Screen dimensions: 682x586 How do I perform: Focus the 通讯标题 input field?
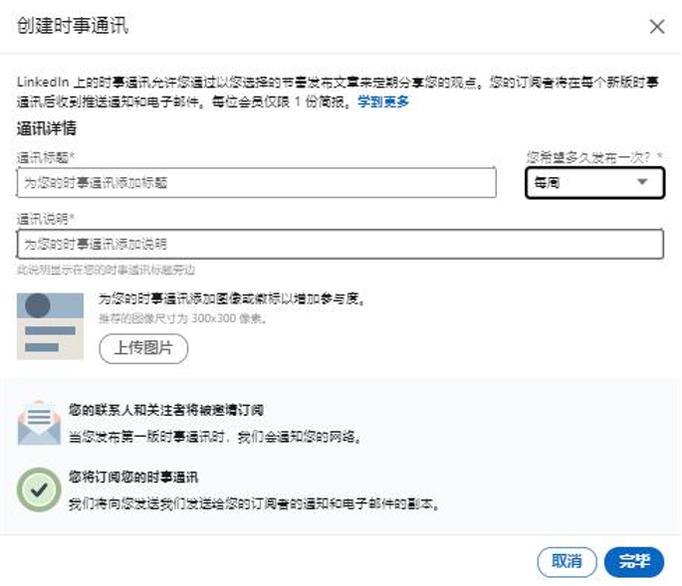(x=257, y=183)
